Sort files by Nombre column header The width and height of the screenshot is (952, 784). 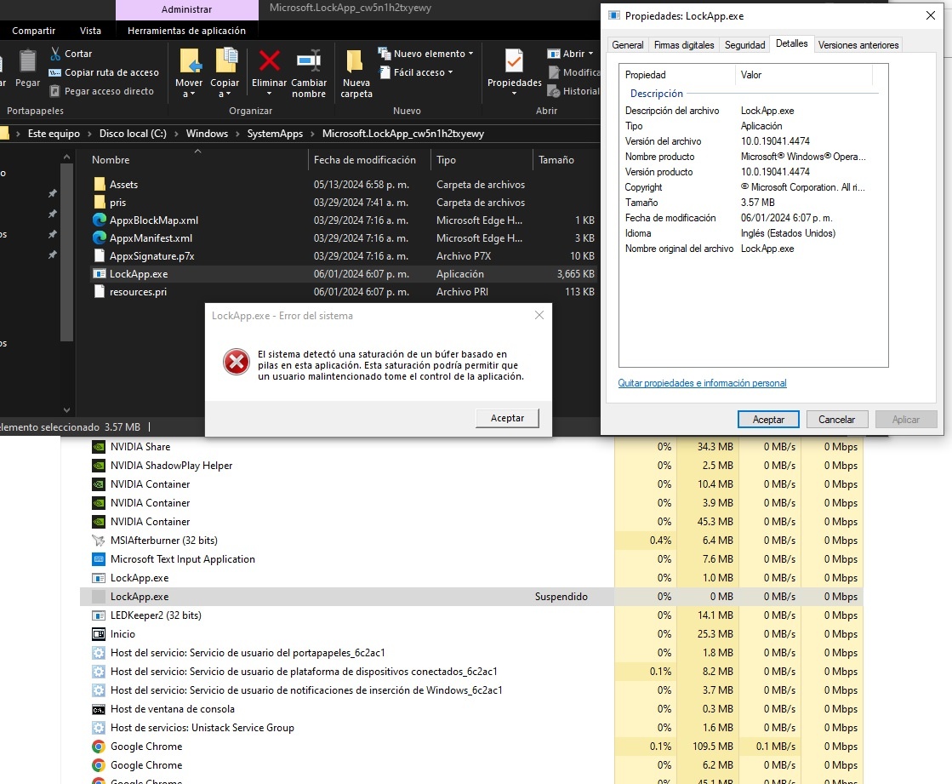point(111,160)
